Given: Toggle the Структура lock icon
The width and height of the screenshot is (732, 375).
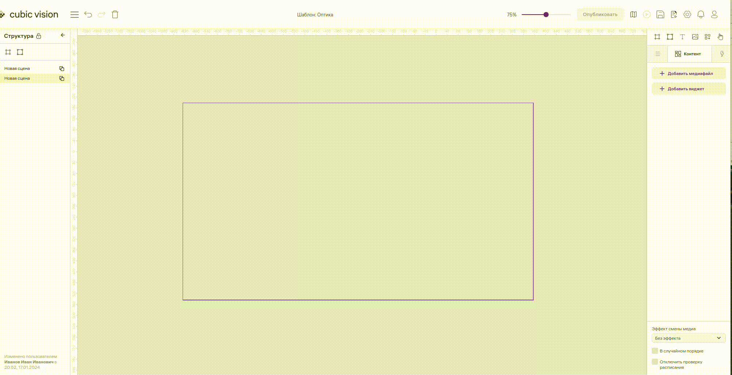Looking at the screenshot, I should pos(39,36).
